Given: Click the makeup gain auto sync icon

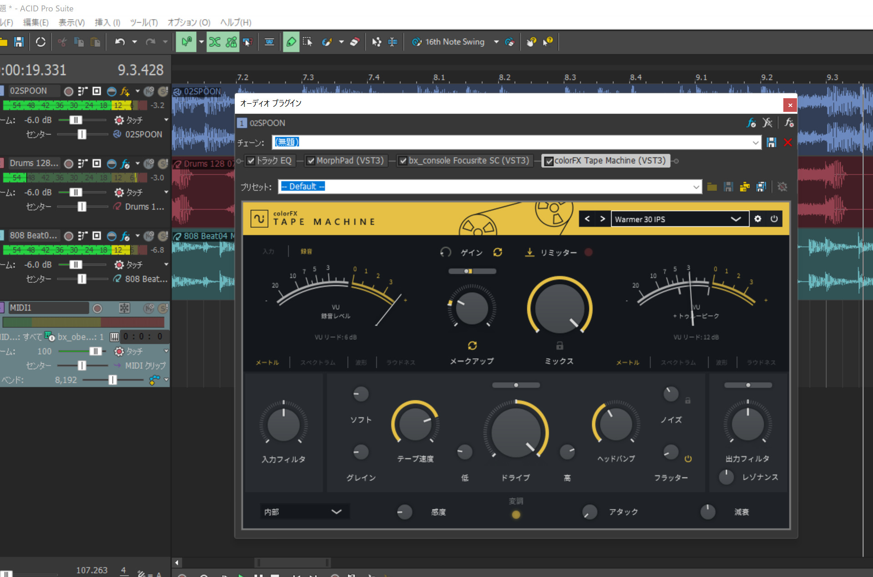Looking at the screenshot, I should [472, 346].
